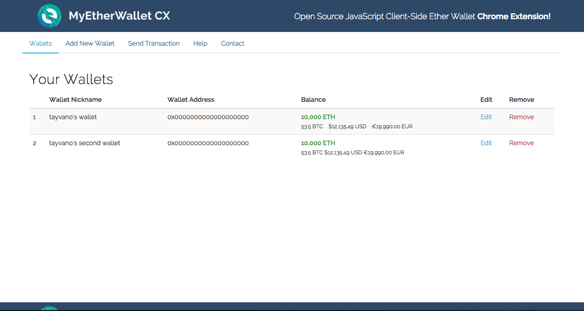This screenshot has height=311, width=584.
Task: Select the Contact tab
Action: click(233, 43)
